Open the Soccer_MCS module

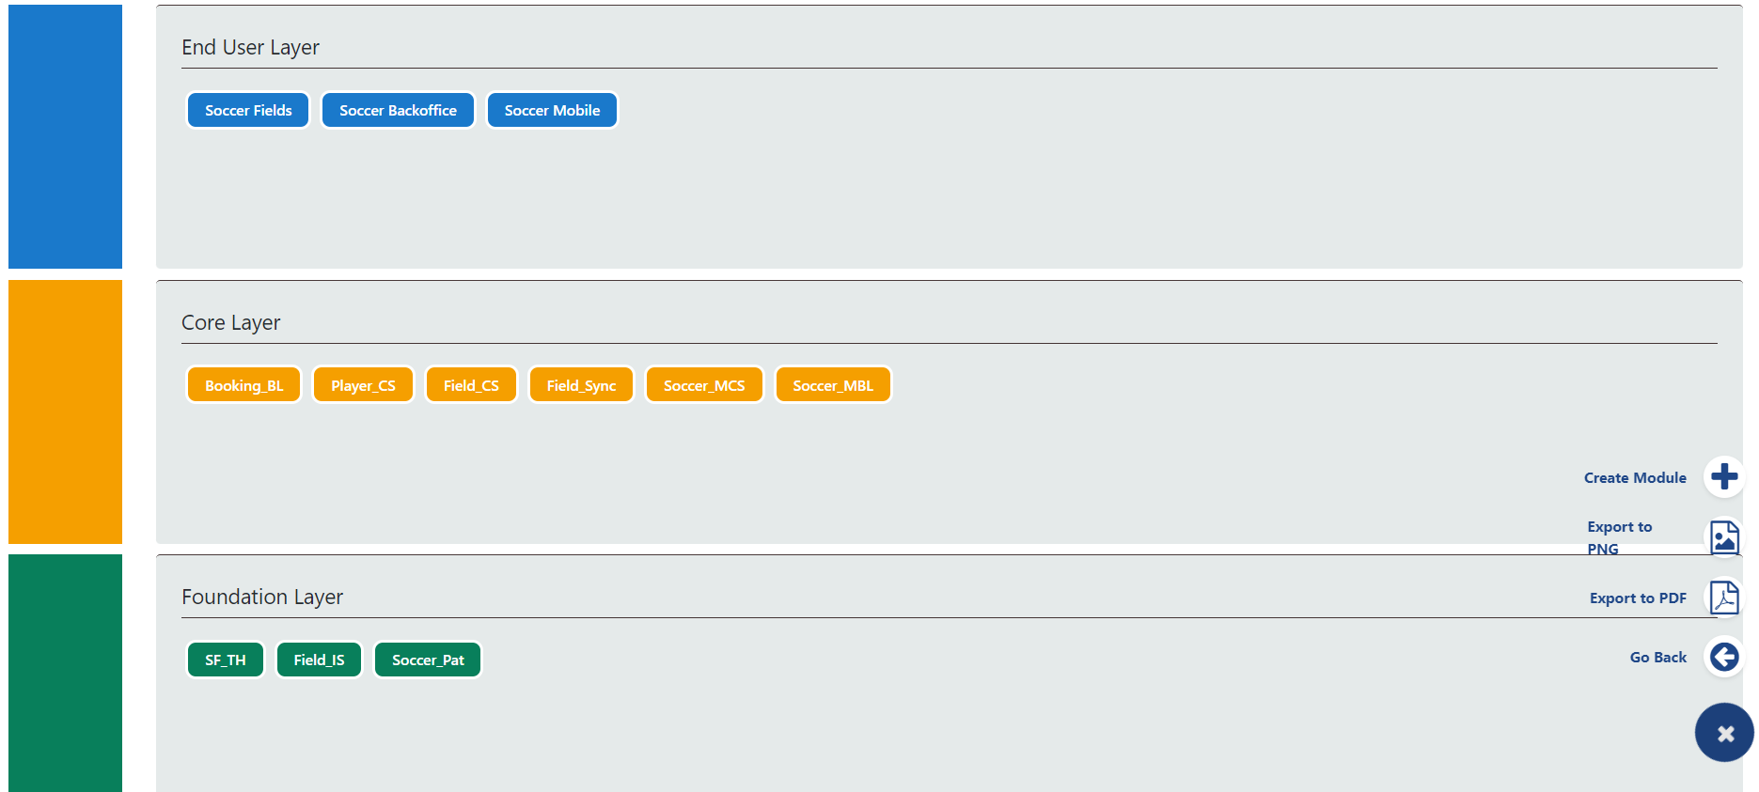[x=704, y=385]
